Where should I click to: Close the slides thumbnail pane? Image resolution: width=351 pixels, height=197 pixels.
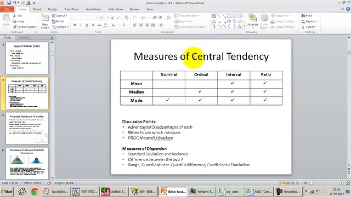click(52, 38)
